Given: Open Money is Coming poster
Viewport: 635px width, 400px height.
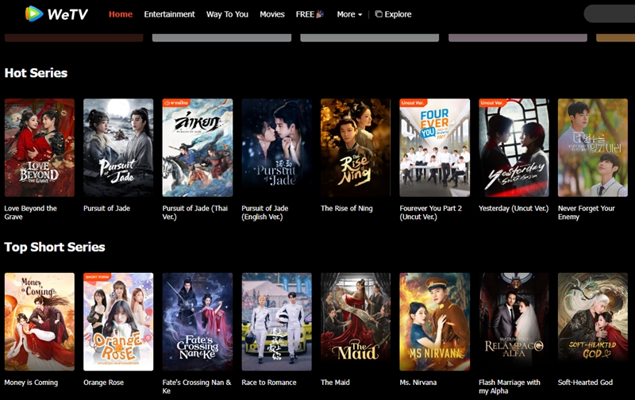Looking at the screenshot, I should pyautogui.click(x=39, y=322).
